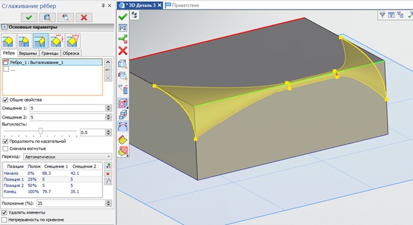Toggle the Общие свойства checkbox
The width and height of the screenshot is (413, 225).
coord(5,100)
